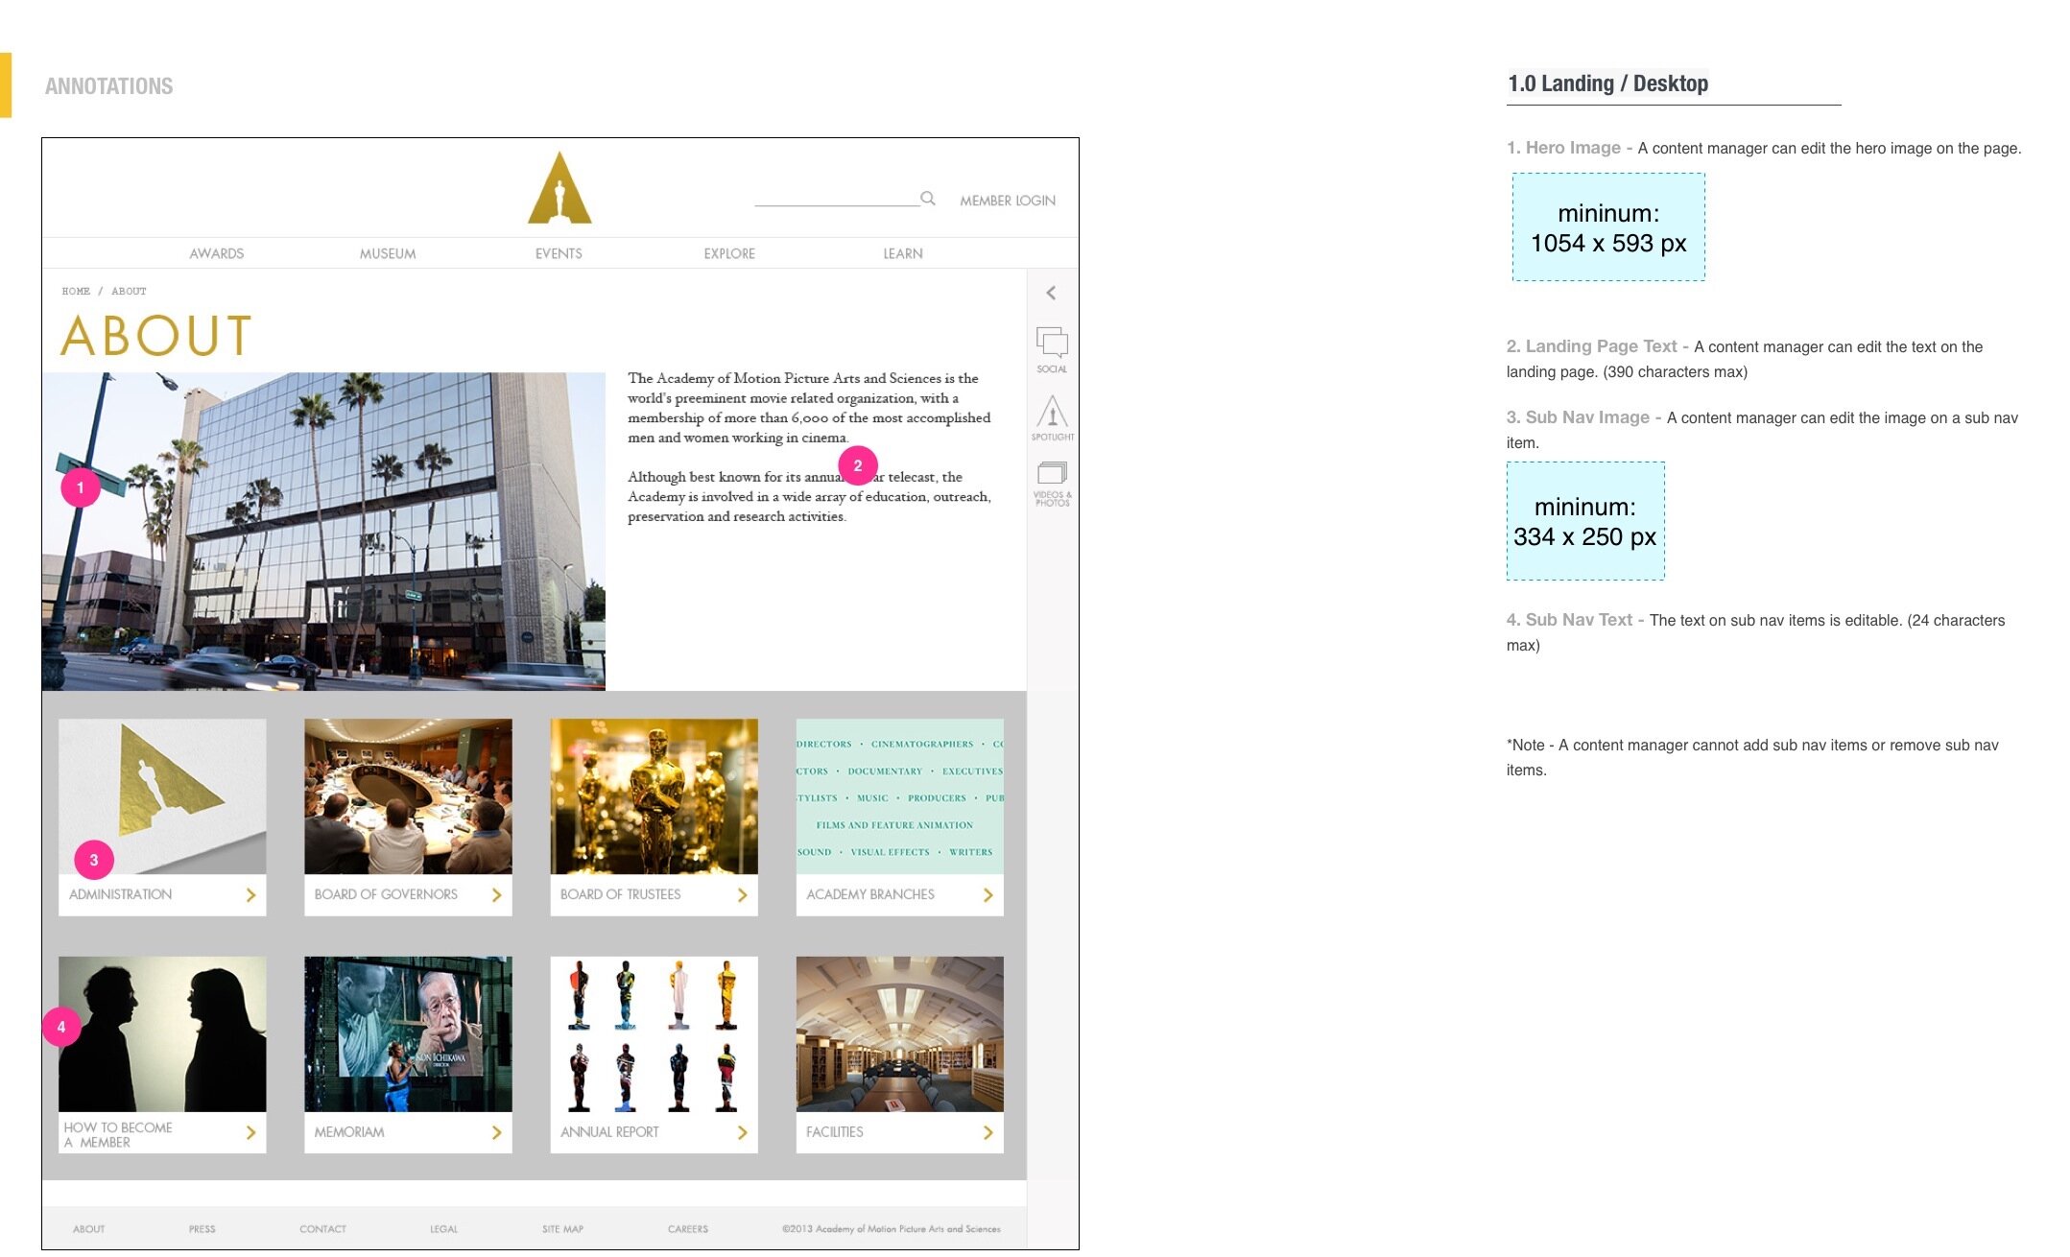Click the arrow beside Memoriam

pyautogui.click(x=496, y=1132)
